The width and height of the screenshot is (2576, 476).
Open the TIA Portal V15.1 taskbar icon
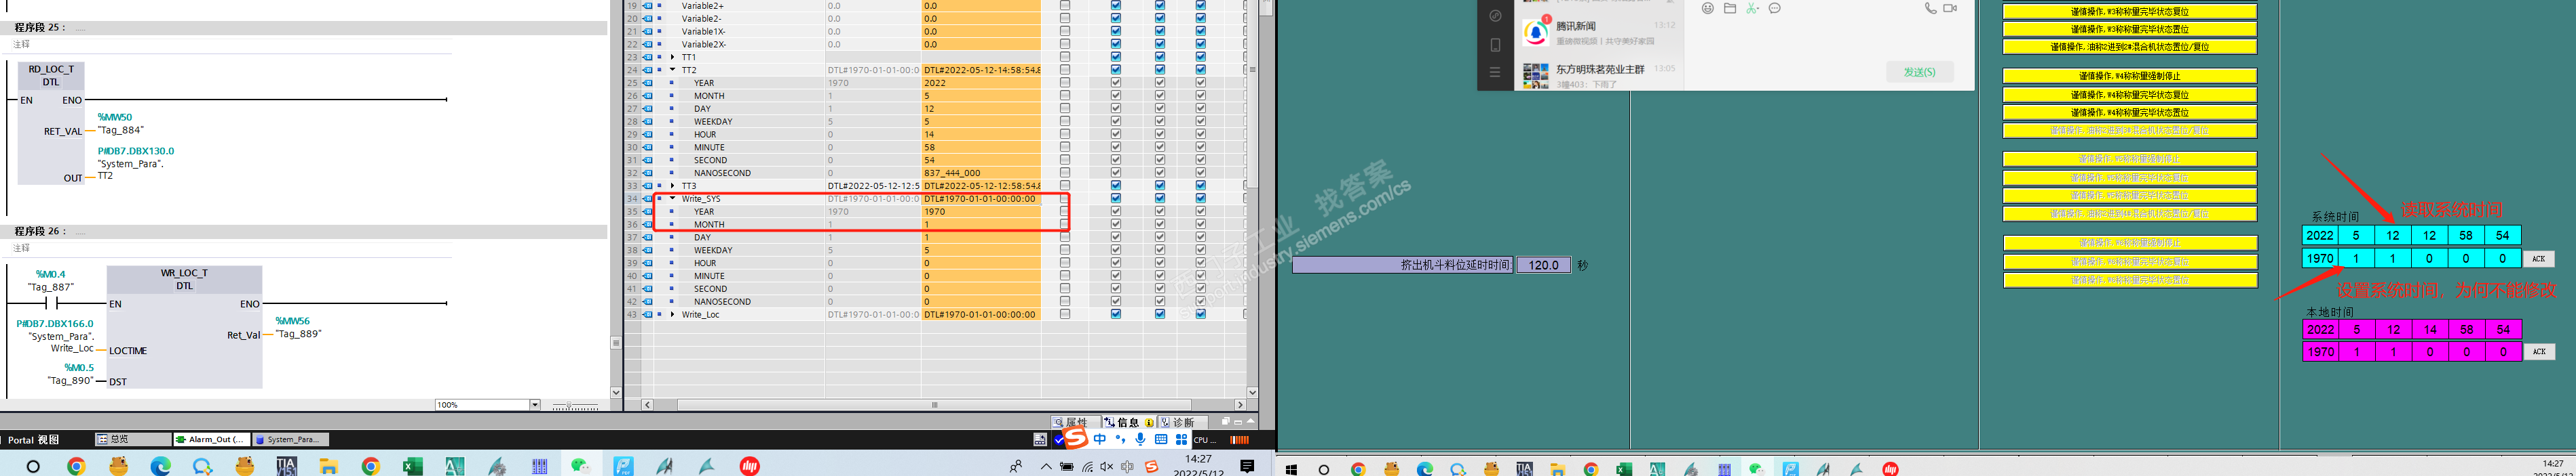tap(287, 466)
